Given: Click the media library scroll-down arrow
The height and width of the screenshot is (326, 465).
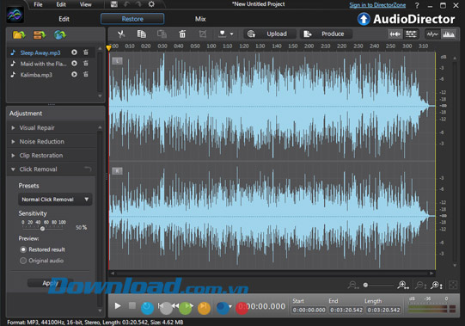Looking at the screenshot, I should (x=100, y=95).
